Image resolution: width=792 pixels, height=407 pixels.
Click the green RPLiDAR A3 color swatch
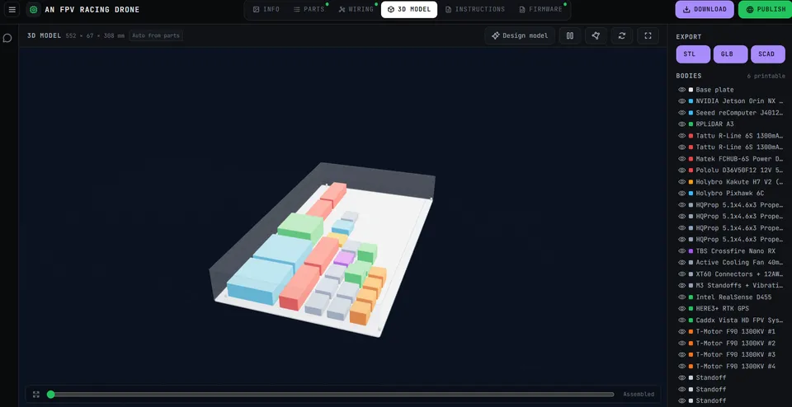(x=691, y=124)
